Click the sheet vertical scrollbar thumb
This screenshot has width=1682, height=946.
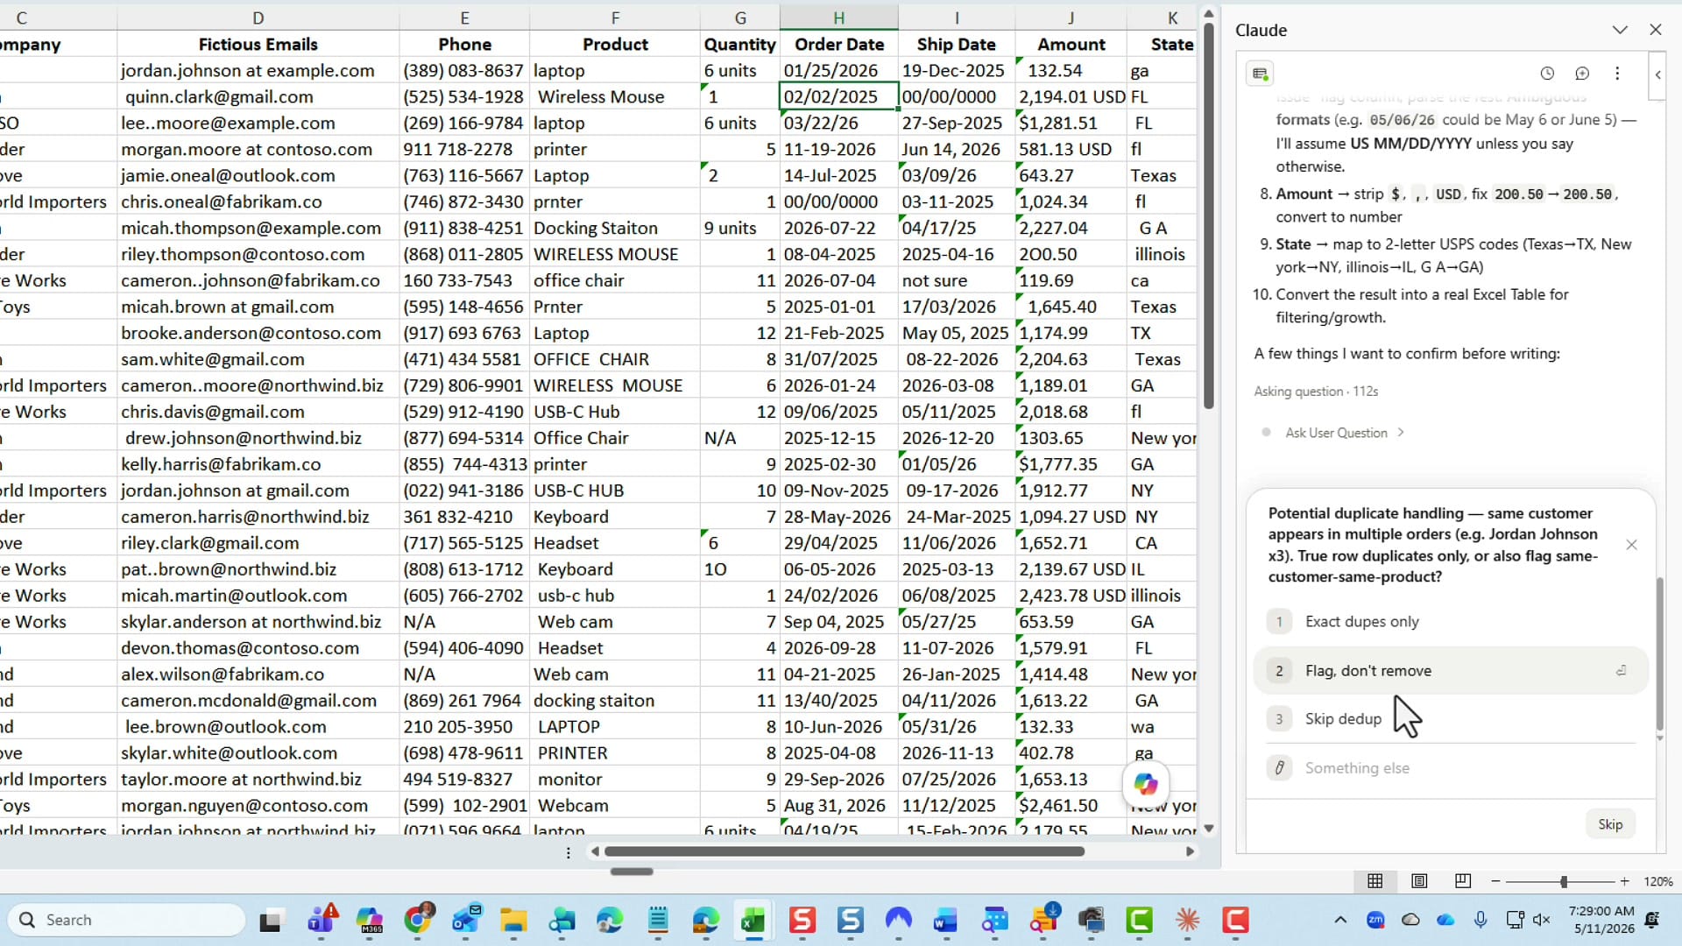[x=1209, y=215]
